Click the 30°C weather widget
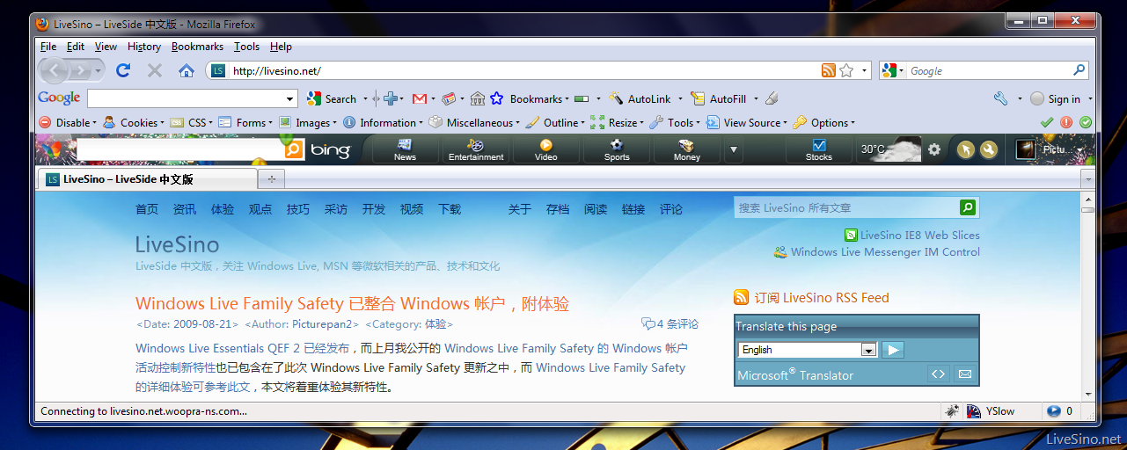 pos(889,149)
